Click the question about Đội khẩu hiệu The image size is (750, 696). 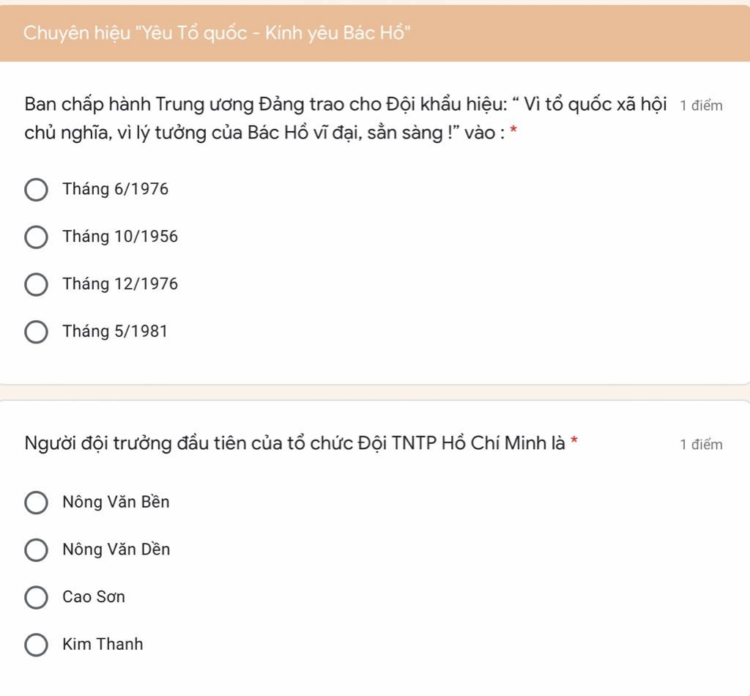[346, 118]
